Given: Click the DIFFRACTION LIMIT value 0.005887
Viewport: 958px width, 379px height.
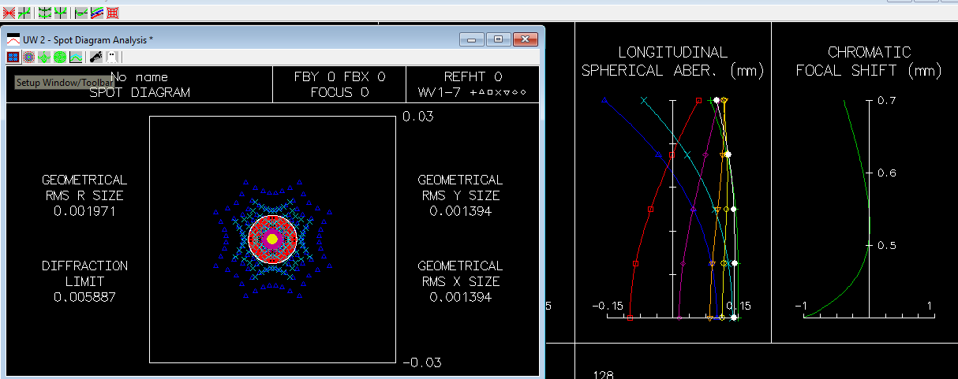Looking at the screenshot, I should pos(84,297).
